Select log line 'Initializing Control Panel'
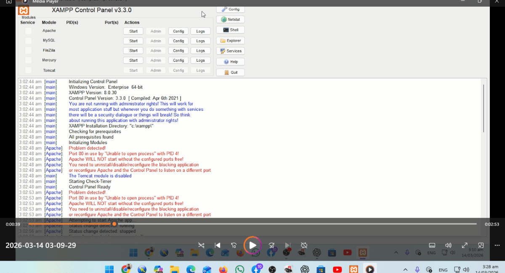Screen dimensions: 505x273 [93, 81]
